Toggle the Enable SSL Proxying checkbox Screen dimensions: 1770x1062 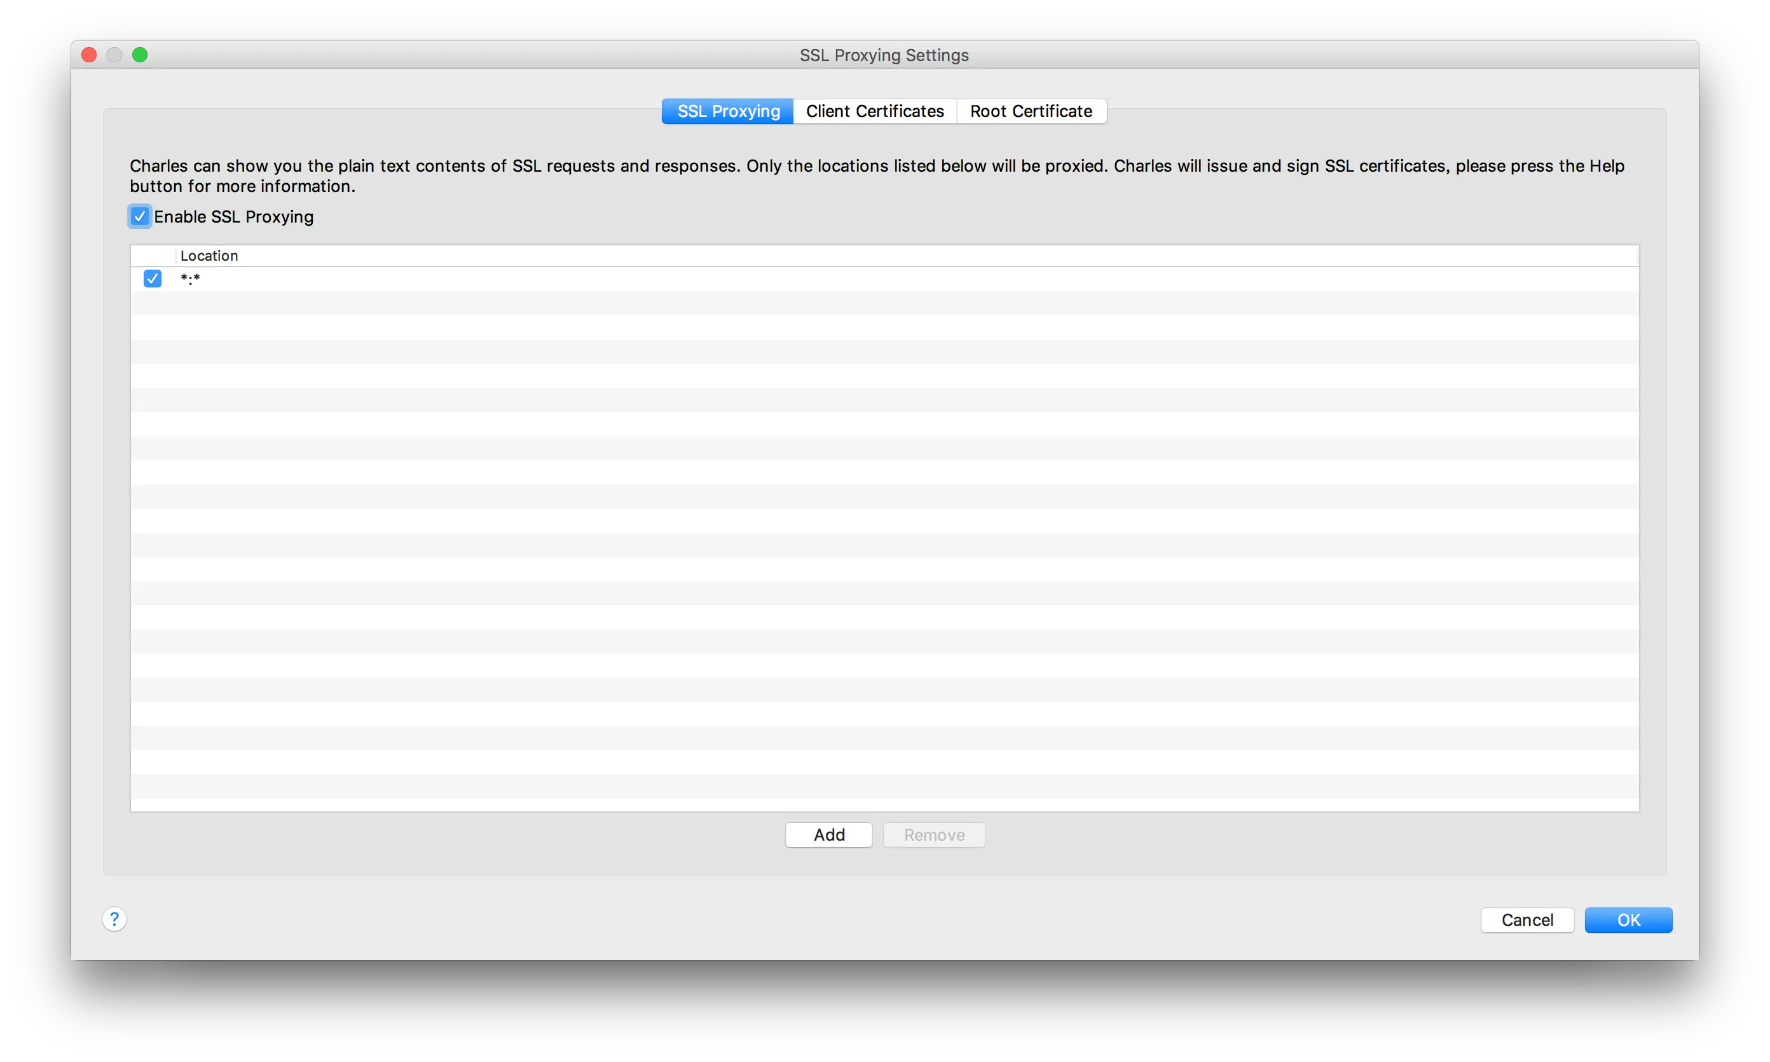tap(139, 216)
